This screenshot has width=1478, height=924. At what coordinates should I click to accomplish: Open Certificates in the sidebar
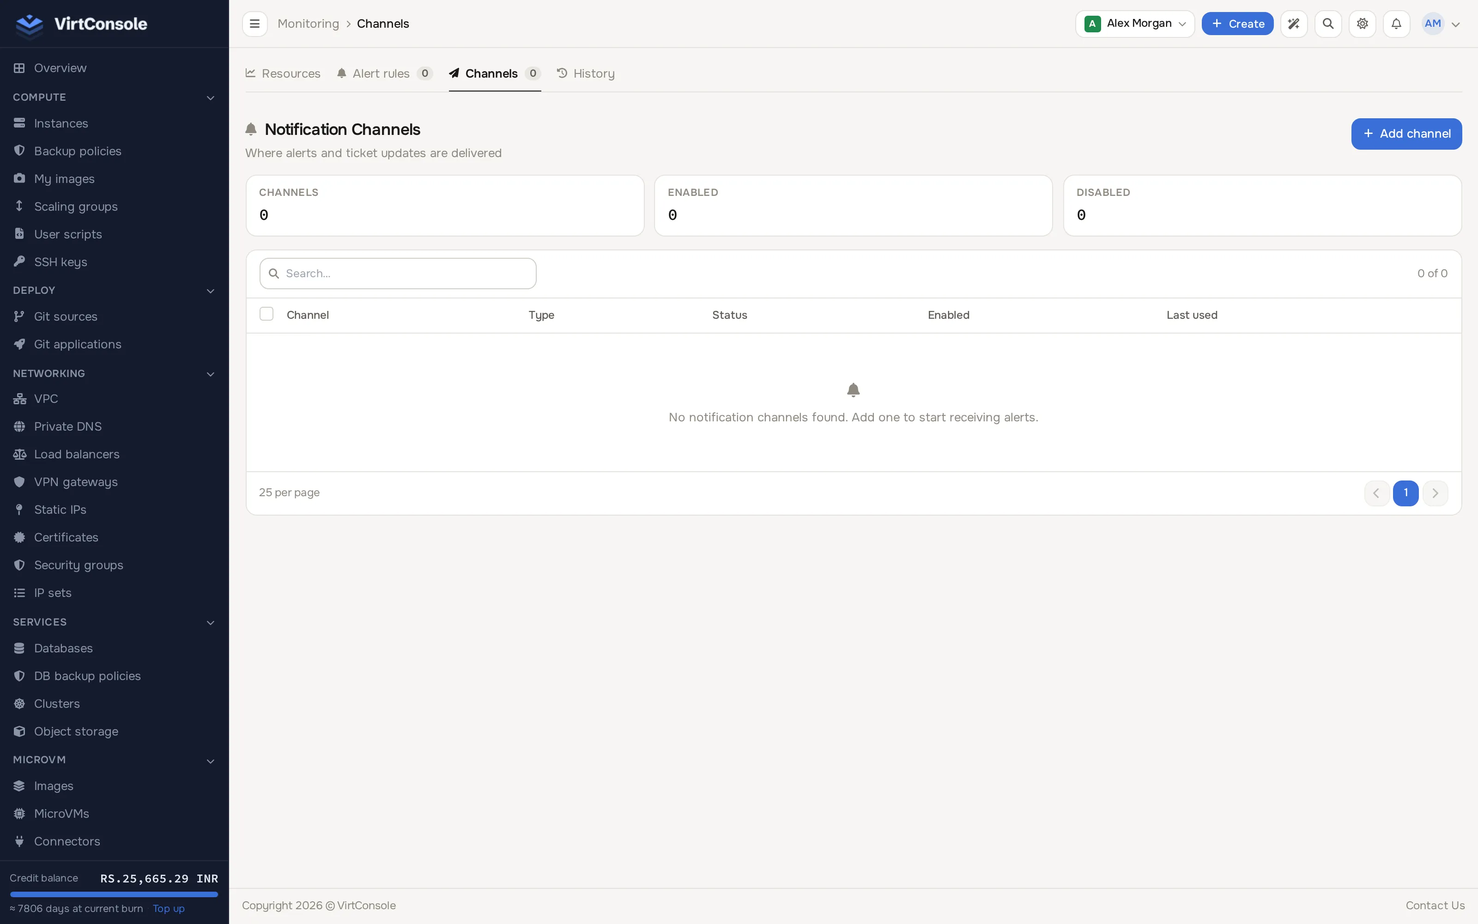(x=114, y=538)
